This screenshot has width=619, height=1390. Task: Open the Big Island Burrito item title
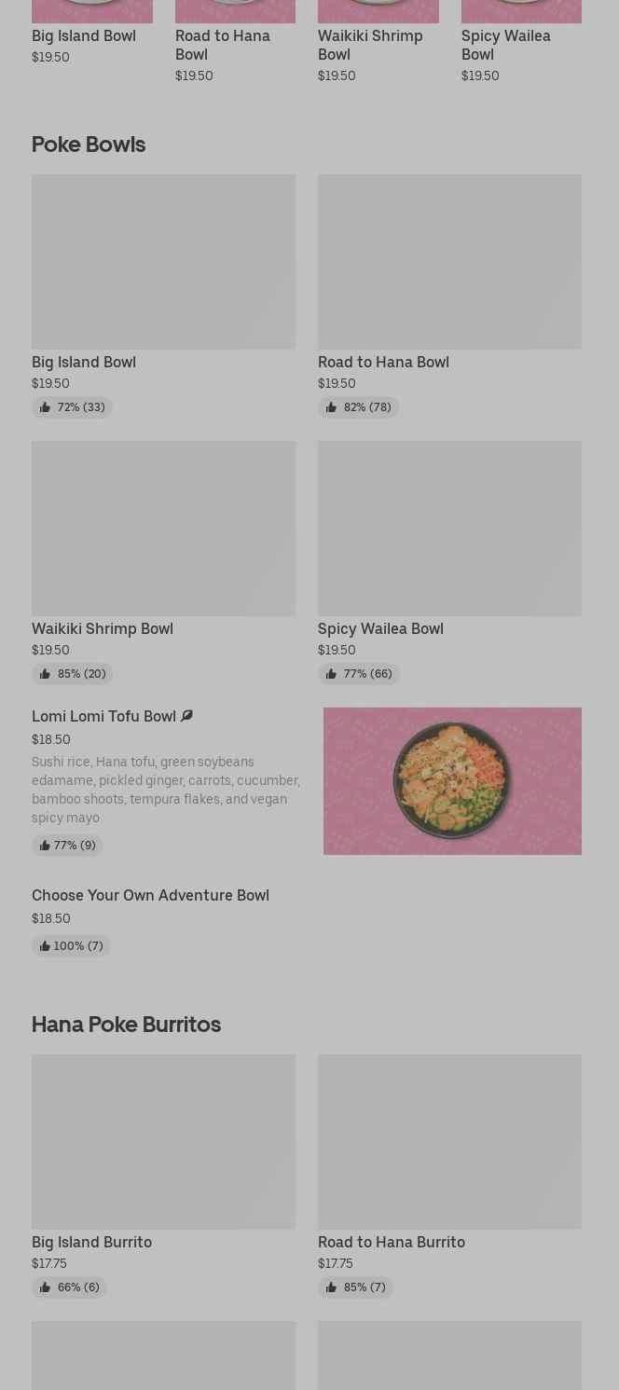point(91,1242)
